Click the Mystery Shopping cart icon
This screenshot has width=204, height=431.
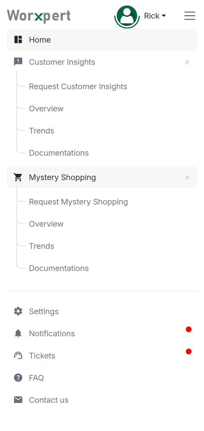click(x=18, y=177)
